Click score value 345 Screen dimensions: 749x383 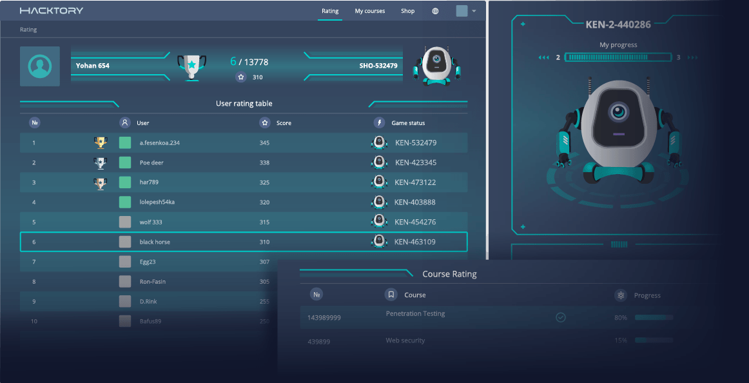264,142
